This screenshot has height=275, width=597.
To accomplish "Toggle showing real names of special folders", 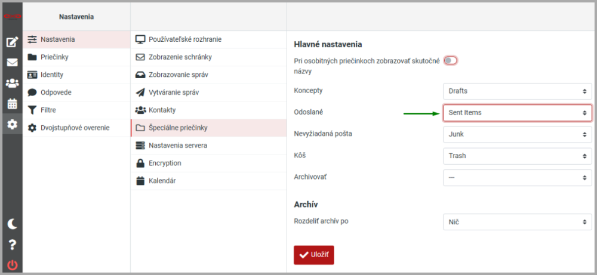I will click(x=451, y=60).
